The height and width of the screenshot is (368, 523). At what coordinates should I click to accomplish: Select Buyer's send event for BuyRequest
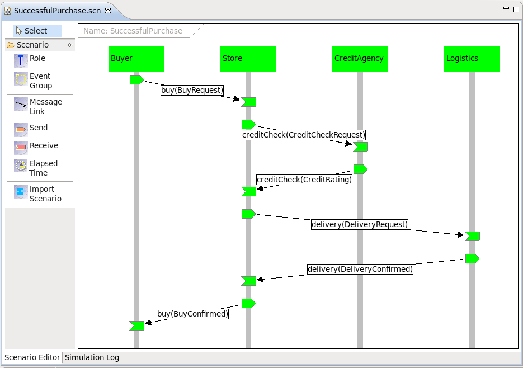[136, 79]
